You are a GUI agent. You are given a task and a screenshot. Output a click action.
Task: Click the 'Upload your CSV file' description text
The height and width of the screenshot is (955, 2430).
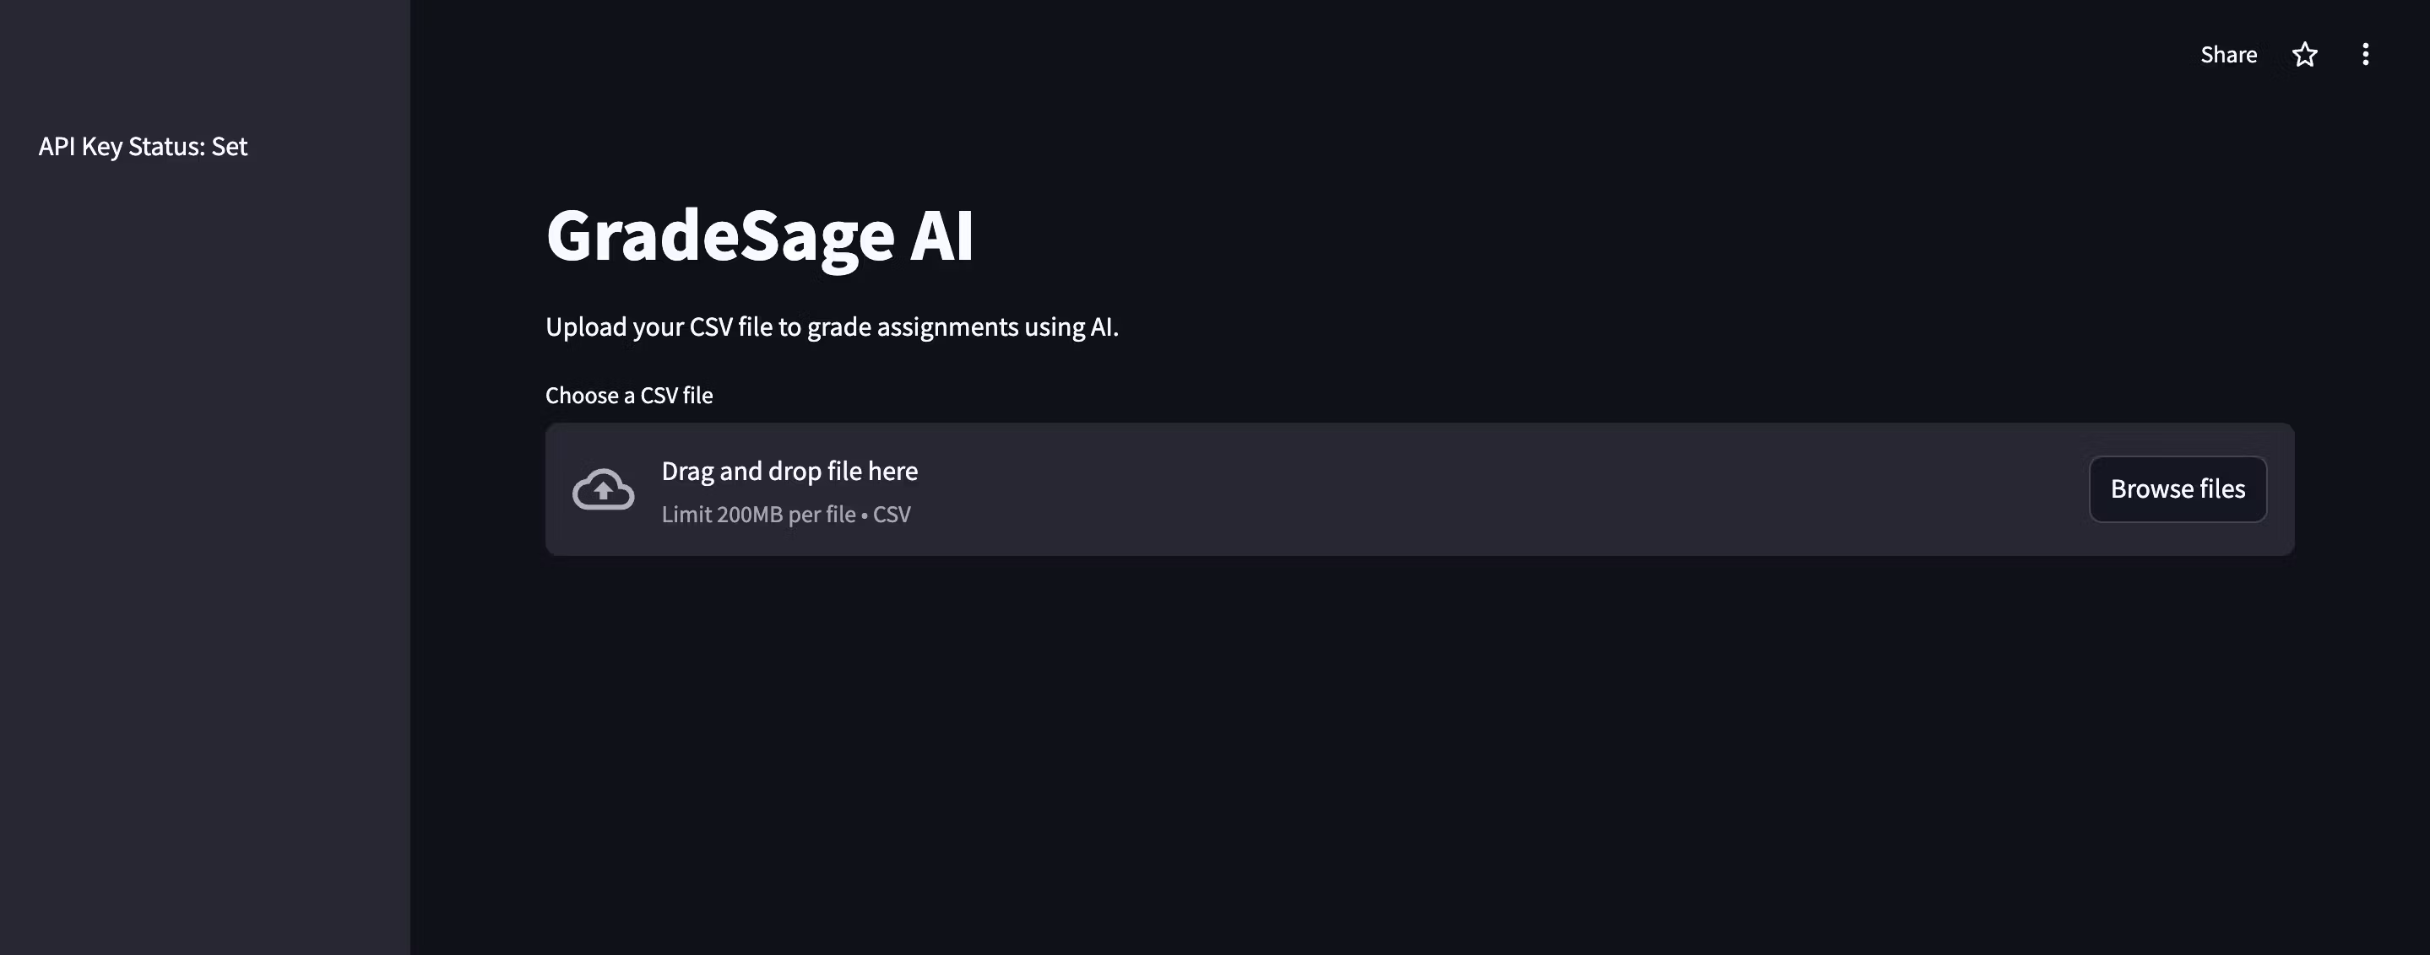coord(831,326)
